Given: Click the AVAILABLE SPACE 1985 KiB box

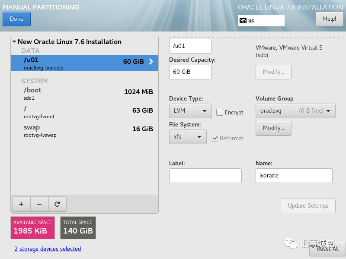Looking at the screenshot, I should tap(33, 228).
